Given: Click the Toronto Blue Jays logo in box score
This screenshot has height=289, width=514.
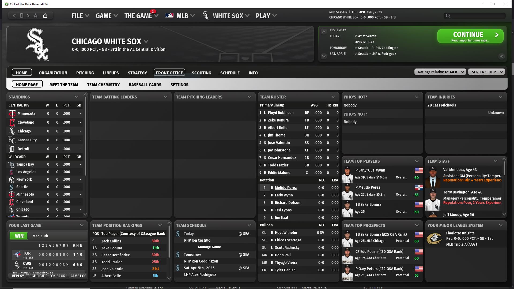Looking at the screenshot, I should [x=17, y=254].
